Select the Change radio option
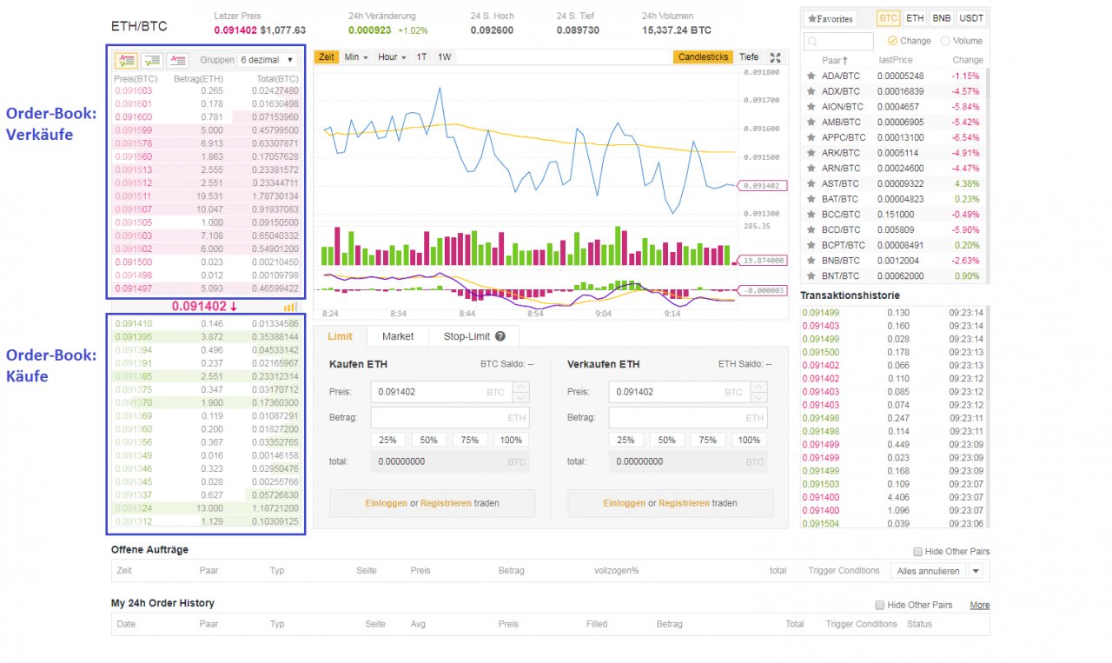The image size is (1112, 663). [x=892, y=41]
